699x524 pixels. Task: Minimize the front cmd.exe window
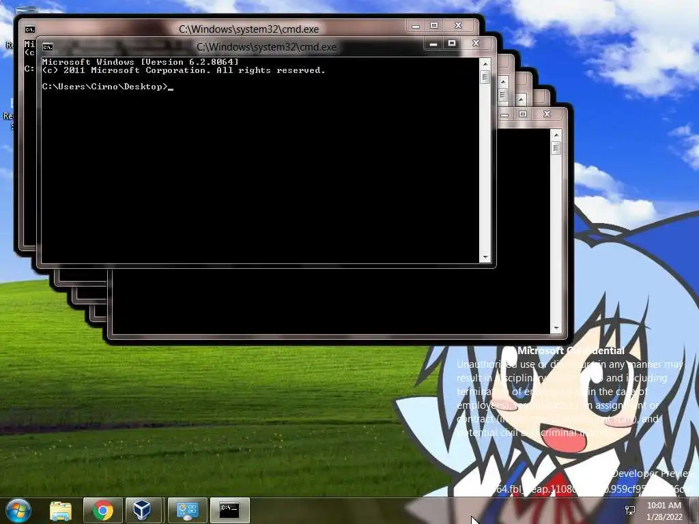pos(433,44)
